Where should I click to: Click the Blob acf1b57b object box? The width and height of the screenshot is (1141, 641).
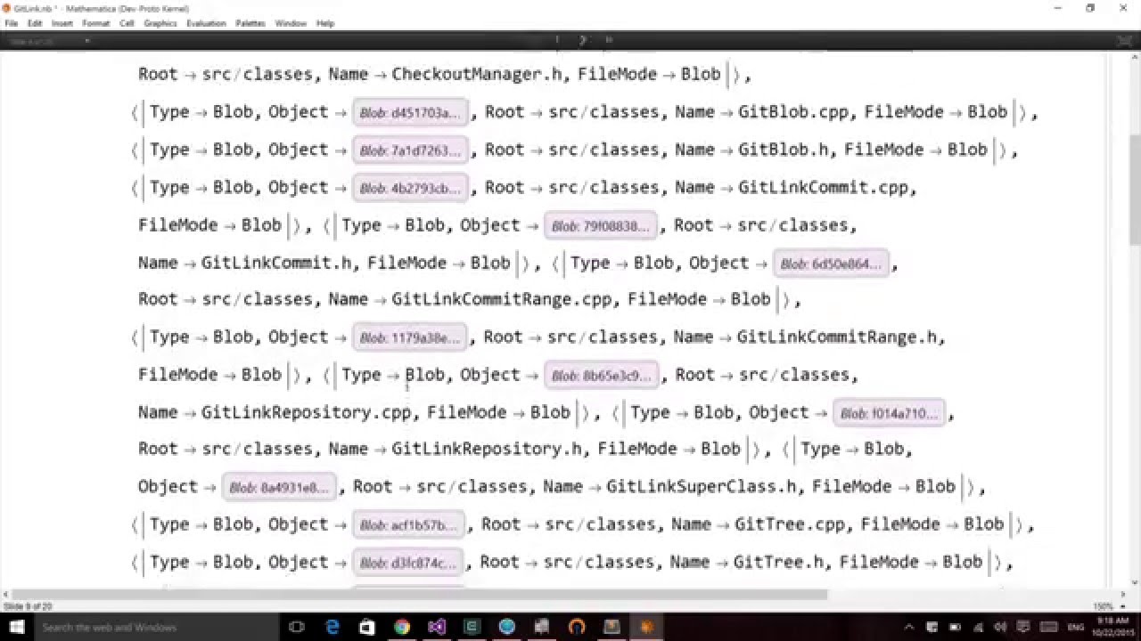(x=409, y=525)
